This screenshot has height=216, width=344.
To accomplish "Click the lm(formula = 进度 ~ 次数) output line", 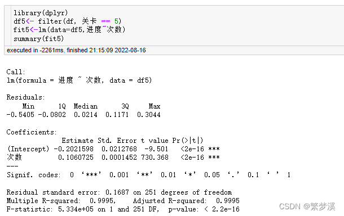I will click(79, 80).
